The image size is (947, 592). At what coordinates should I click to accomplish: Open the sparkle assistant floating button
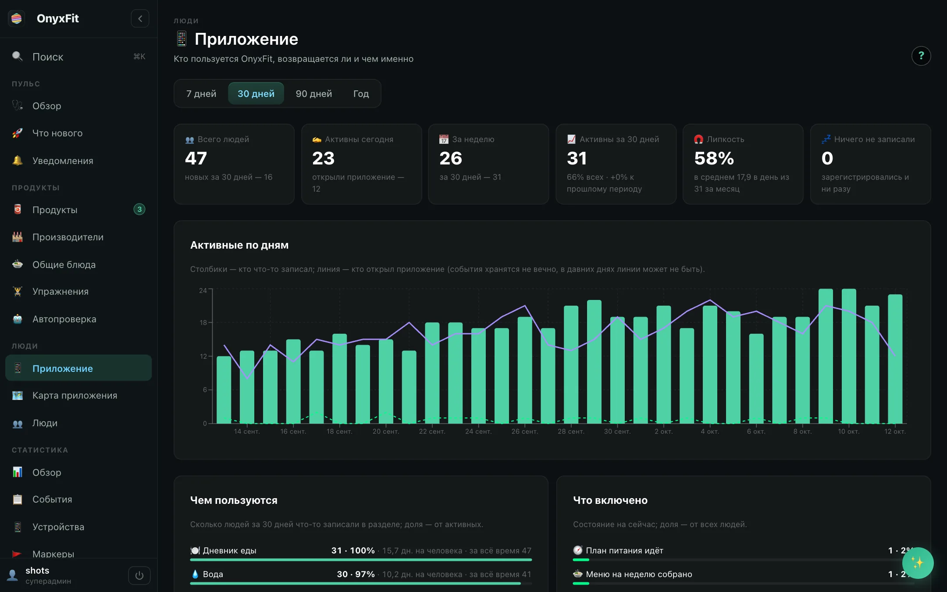917,563
